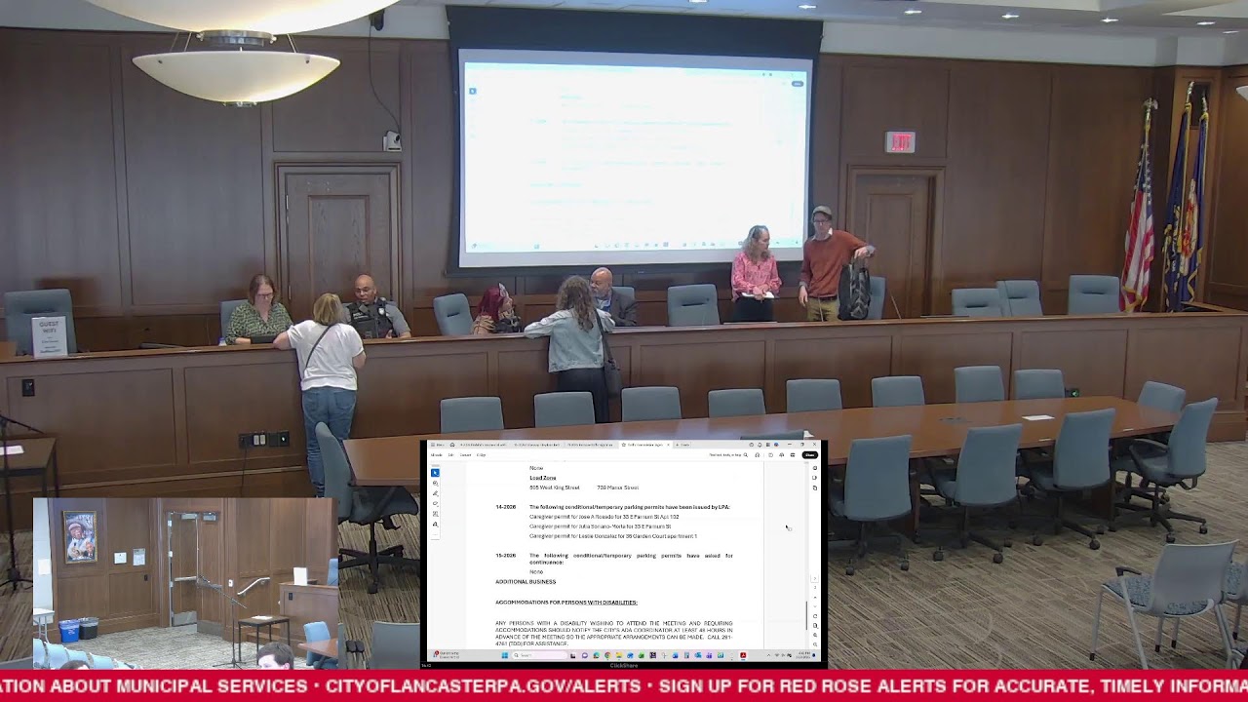Screen dimensions: 1248x702
Task: Click the '505 West King Street' text
Action: [555, 487]
